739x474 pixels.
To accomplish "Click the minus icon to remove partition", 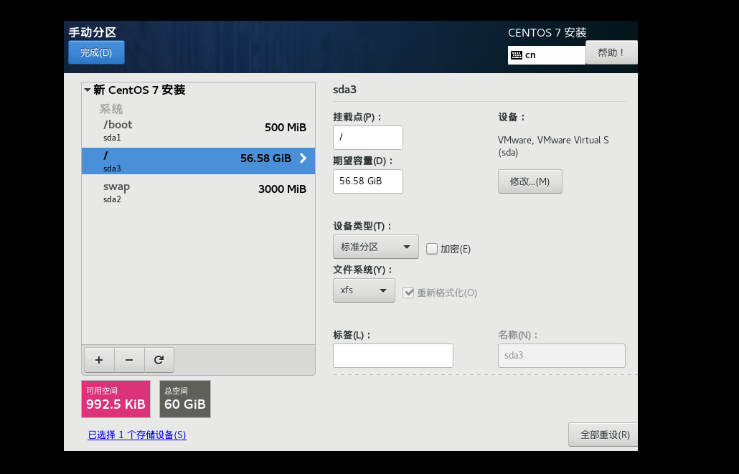I will (x=129, y=360).
